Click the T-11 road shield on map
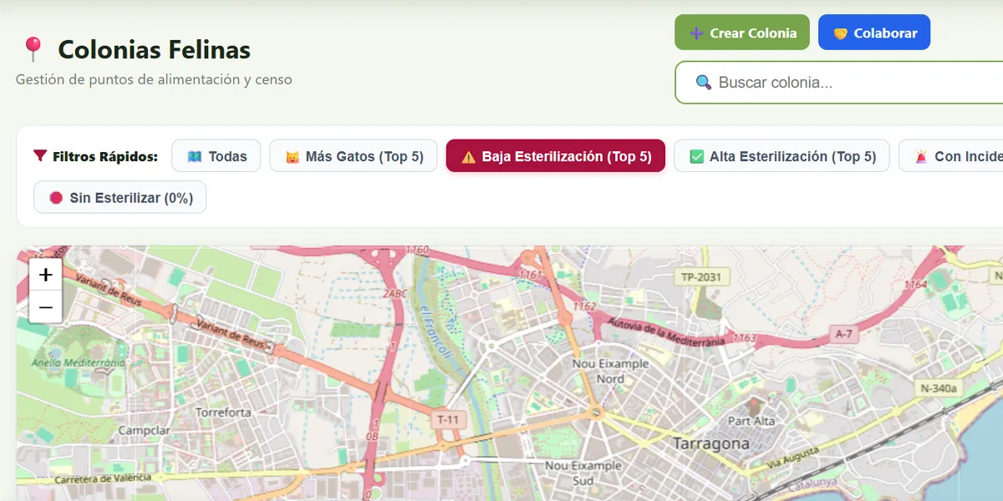Screen dimensions: 1003x501 (x=447, y=420)
